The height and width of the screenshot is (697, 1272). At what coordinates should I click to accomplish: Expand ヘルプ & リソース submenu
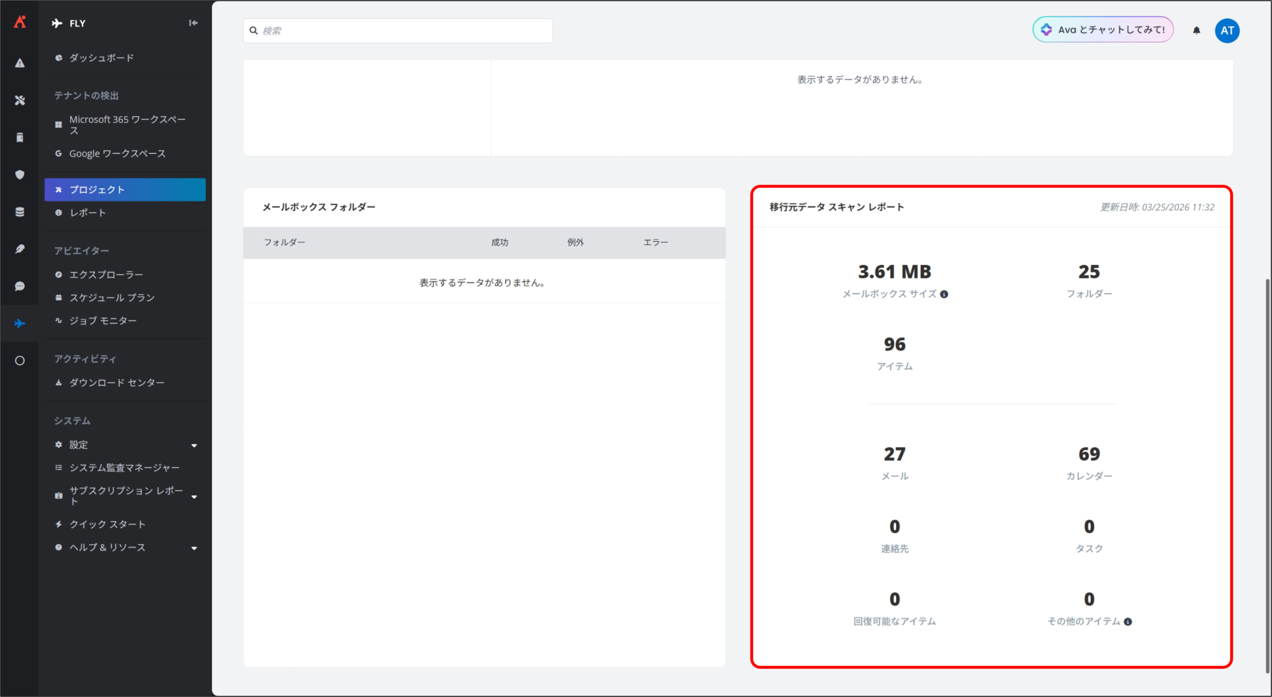click(x=194, y=548)
